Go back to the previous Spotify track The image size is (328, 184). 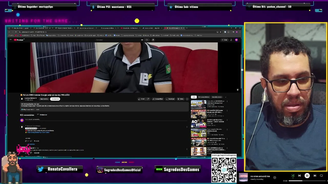[x=299, y=176]
